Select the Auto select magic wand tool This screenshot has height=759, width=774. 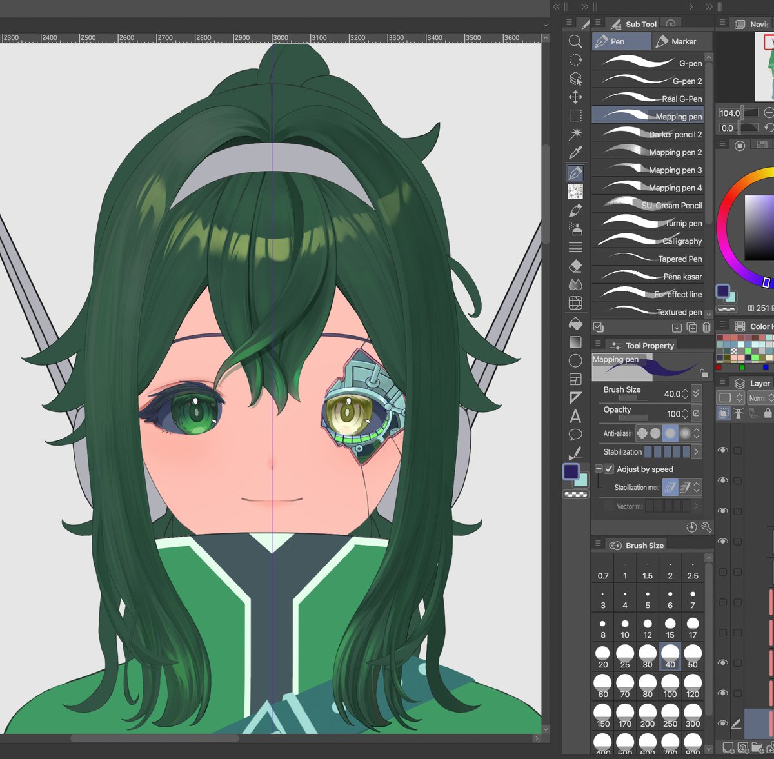point(575,133)
